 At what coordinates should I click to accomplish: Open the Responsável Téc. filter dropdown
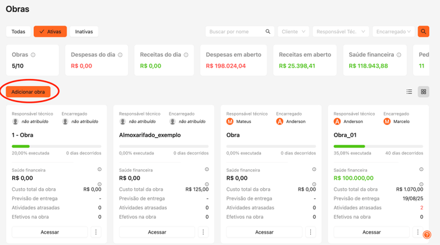coord(341,32)
